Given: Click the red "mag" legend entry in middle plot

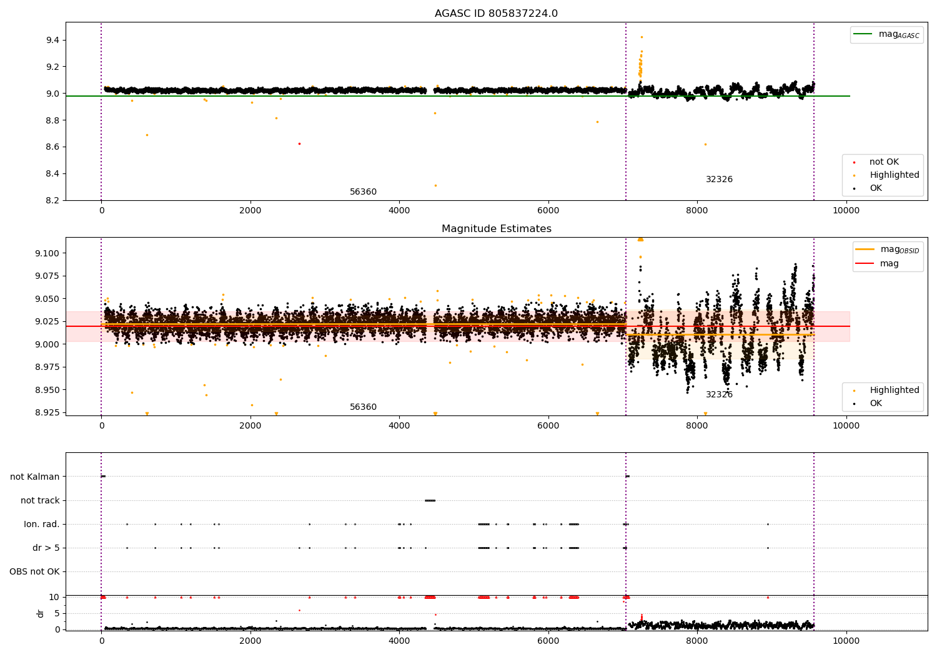Looking at the screenshot, I should 878,264.
